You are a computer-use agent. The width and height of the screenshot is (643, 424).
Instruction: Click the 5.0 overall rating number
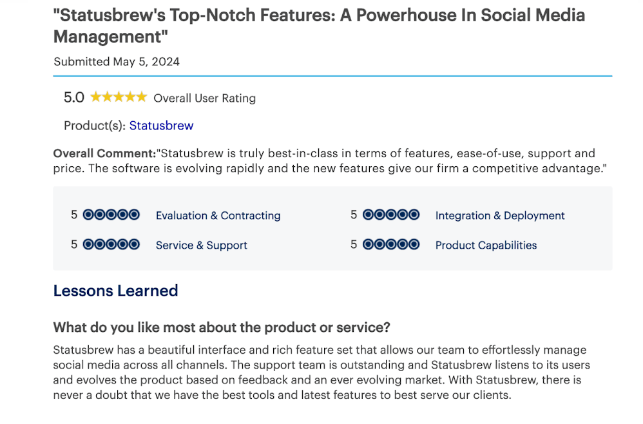pos(74,97)
